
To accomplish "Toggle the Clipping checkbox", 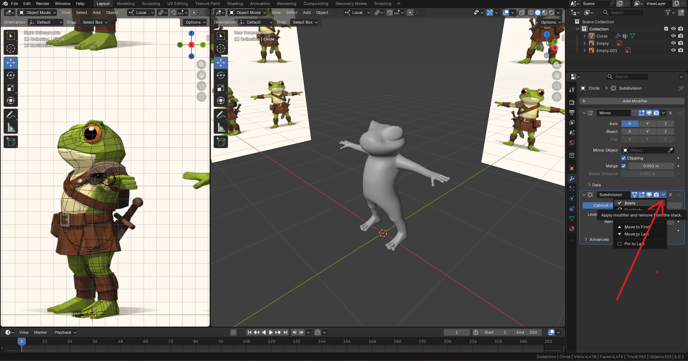I will click(623, 158).
